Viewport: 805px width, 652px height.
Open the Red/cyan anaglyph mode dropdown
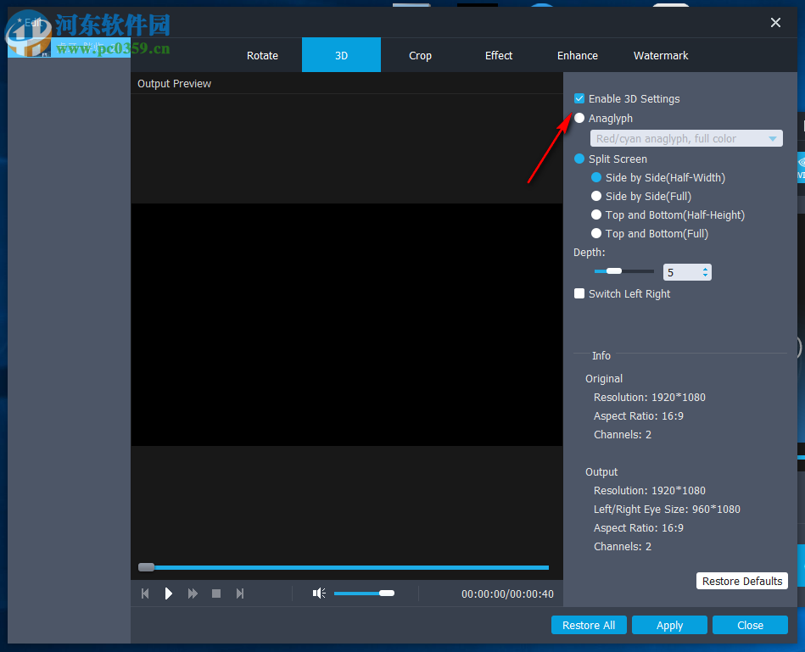pyautogui.click(x=772, y=137)
